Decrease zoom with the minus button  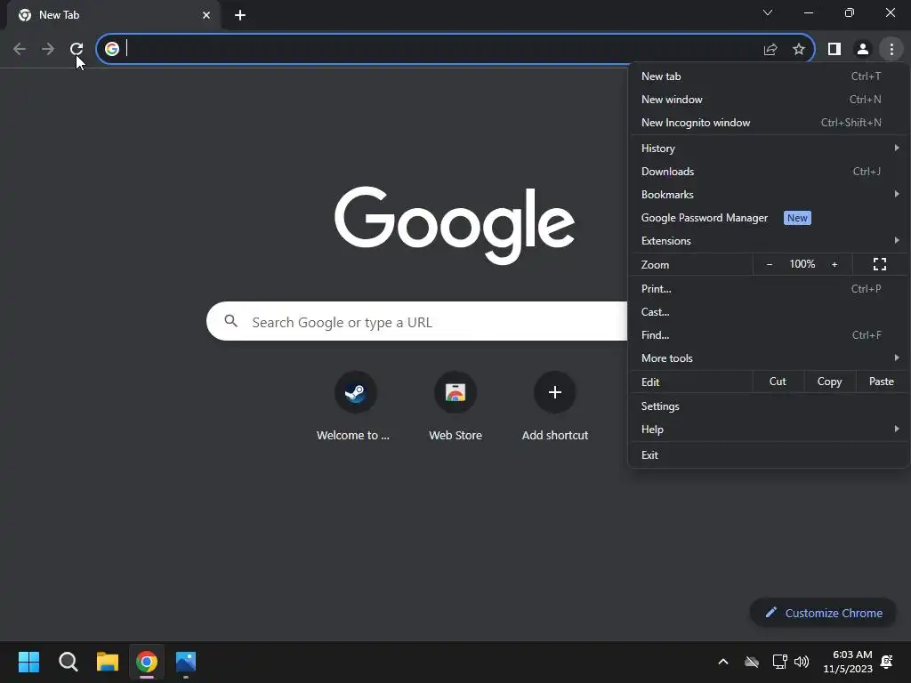(x=770, y=264)
